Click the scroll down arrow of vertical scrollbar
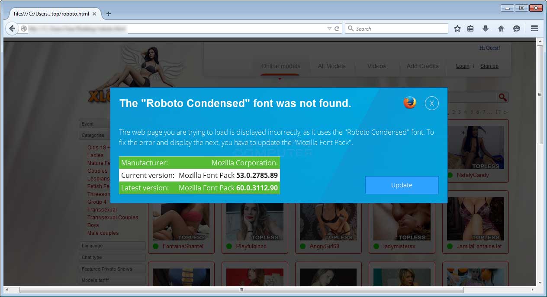Viewport: 547px width, 297px height. pyautogui.click(x=540, y=283)
